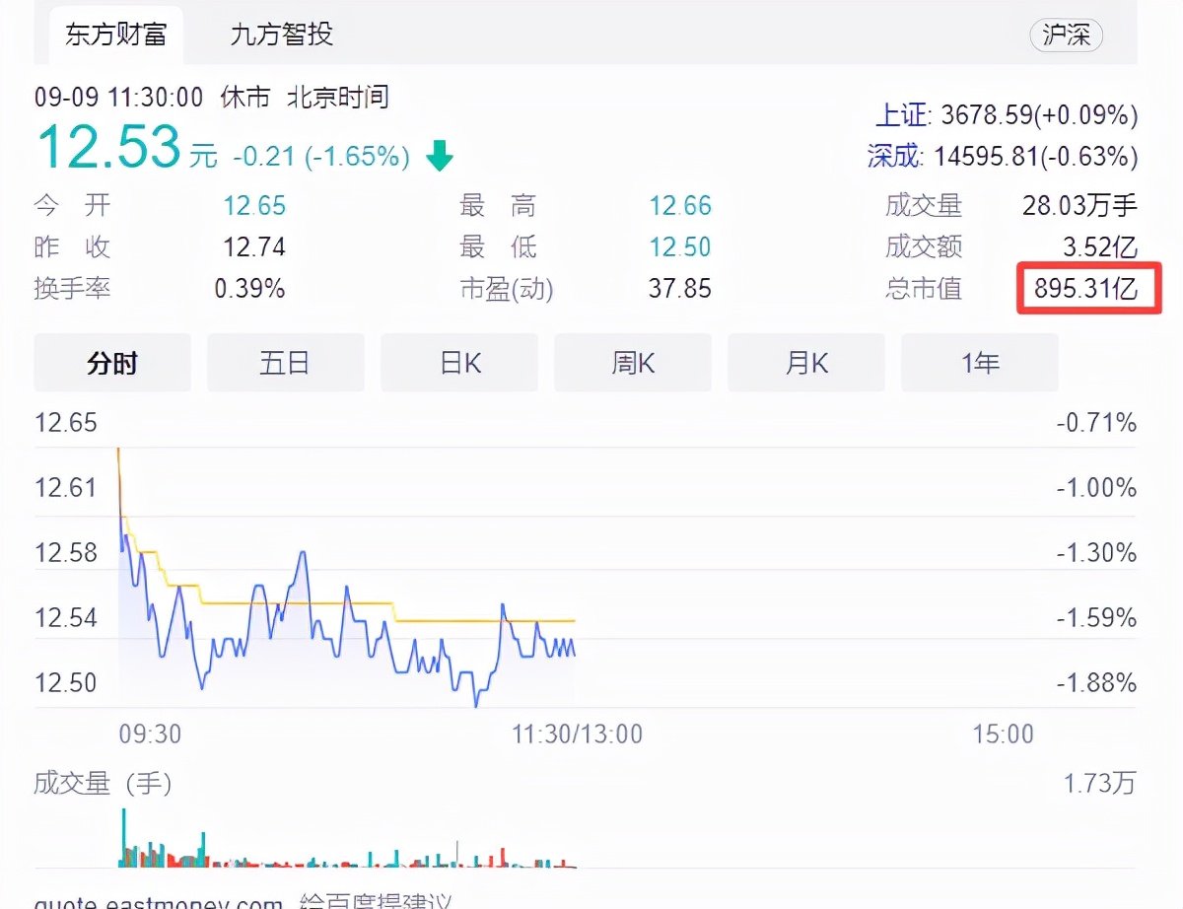The width and height of the screenshot is (1183, 909).
Task: Open the 上证 index link
Action: 902,115
